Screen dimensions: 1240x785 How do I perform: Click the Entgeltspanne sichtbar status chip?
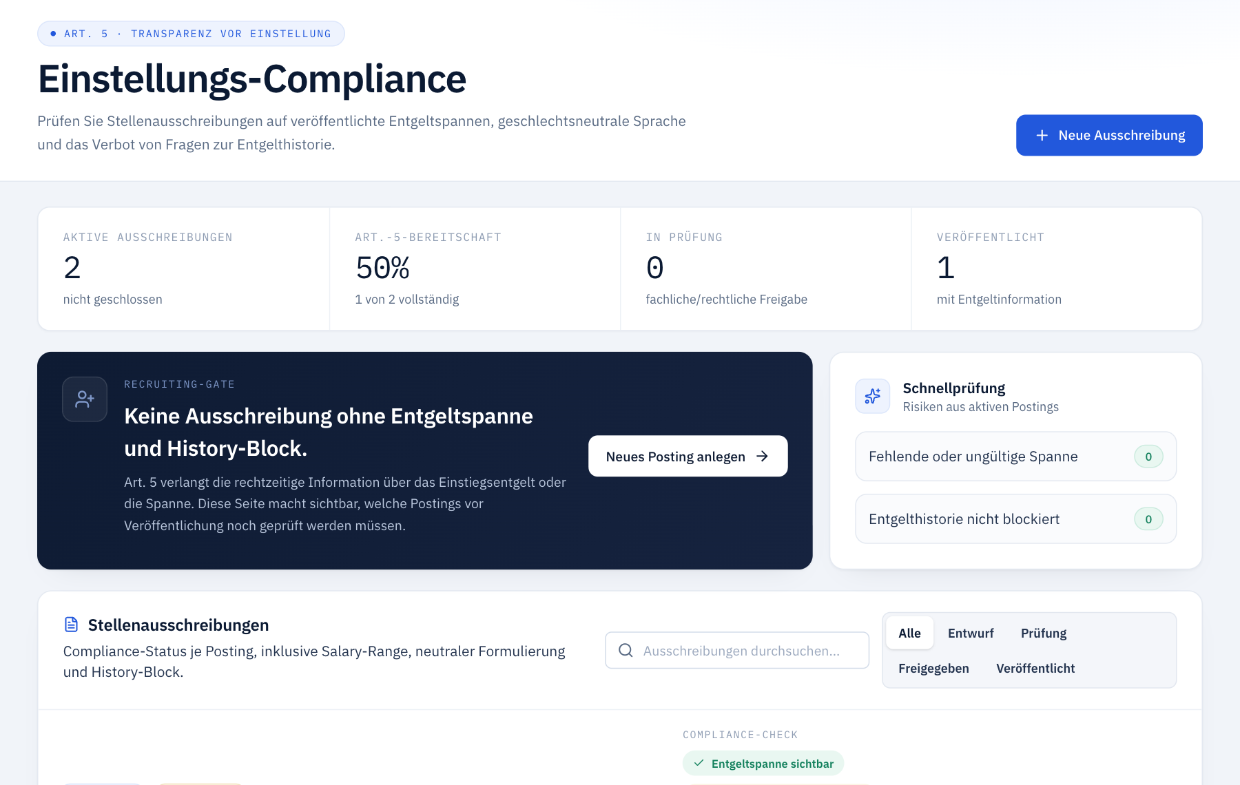[x=763, y=763]
